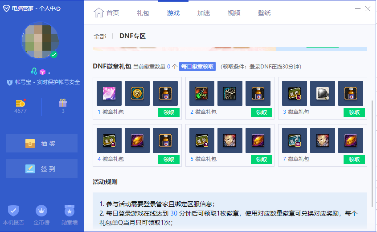Image resolution: width=377 pixels, height=232 pixels.
Task: Click the gold coin item in pack 1
Action: click(137, 93)
